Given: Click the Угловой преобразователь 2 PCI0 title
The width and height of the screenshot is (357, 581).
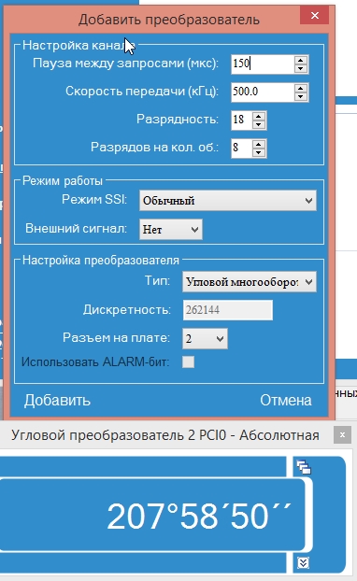Looking at the screenshot, I should tap(165, 435).
